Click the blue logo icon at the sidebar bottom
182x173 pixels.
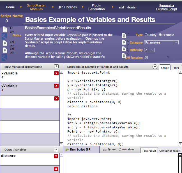4,58
